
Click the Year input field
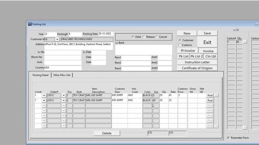point(50,34)
